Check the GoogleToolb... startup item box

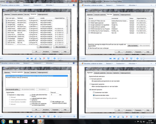point(6,25)
